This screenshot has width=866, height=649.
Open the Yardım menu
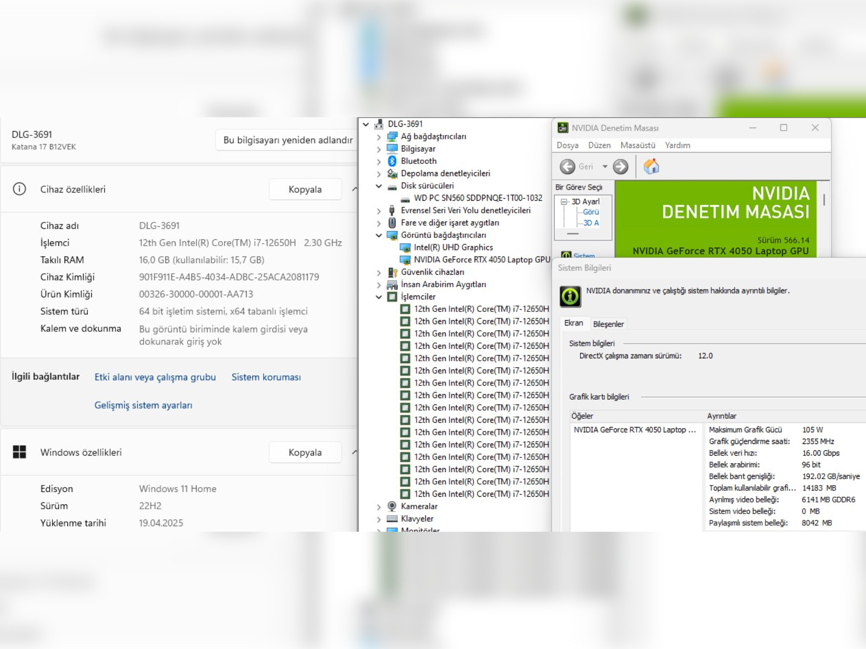click(x=678, y=145)
